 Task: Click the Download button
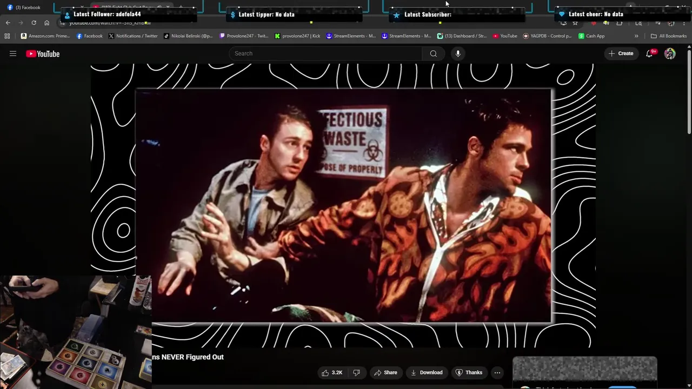click(426, 373)
